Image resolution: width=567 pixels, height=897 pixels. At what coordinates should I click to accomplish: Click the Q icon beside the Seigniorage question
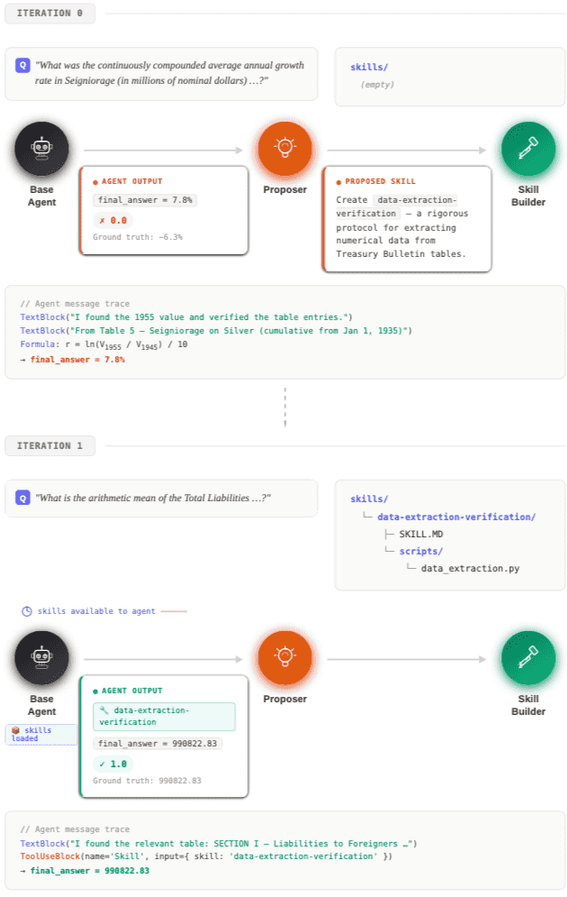pos(22,66)
